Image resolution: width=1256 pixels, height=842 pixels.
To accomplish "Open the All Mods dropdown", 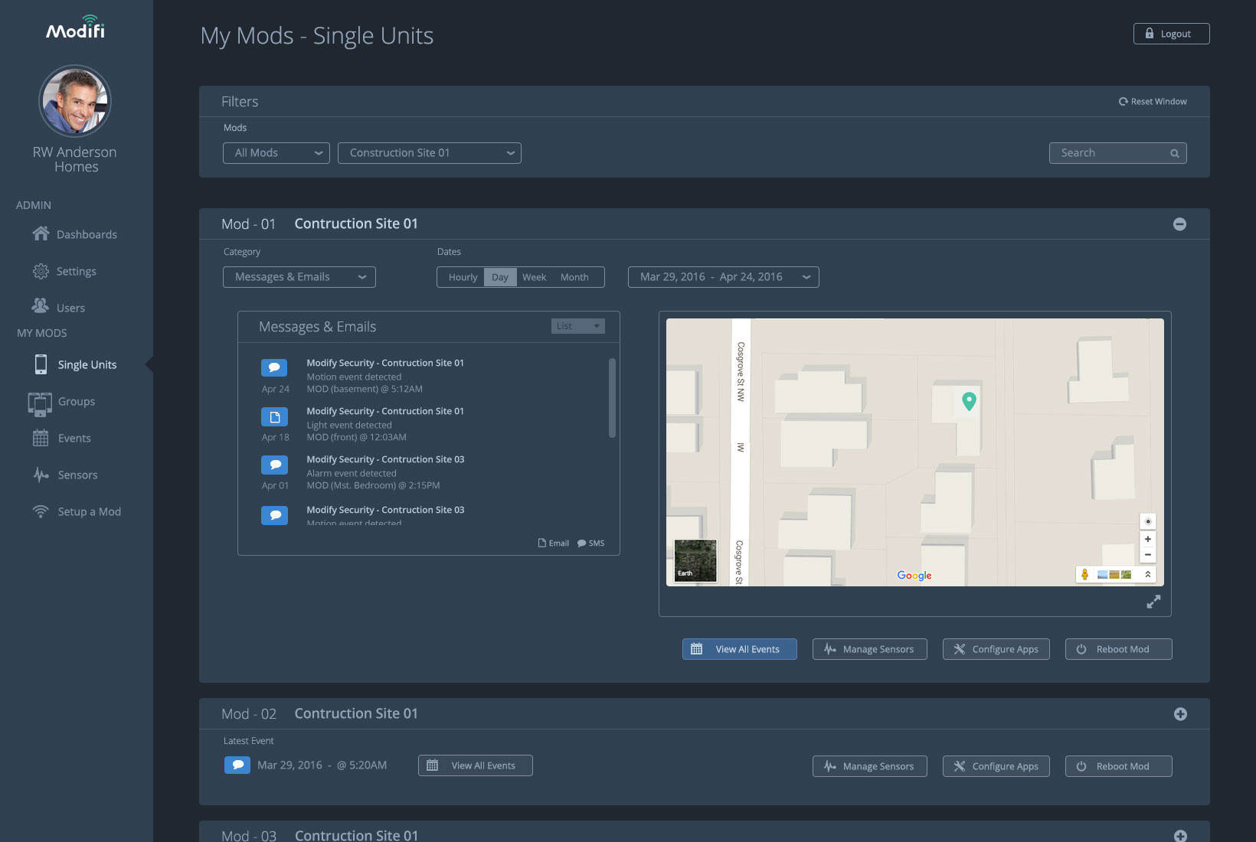I will point(276,153).
